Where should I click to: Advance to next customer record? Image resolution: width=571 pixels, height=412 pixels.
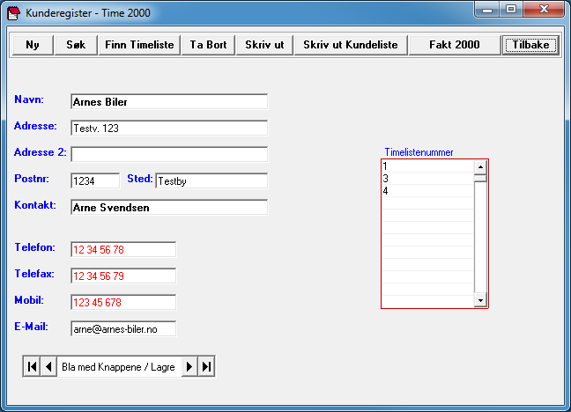pyautogui.click(x=189, y=367)
